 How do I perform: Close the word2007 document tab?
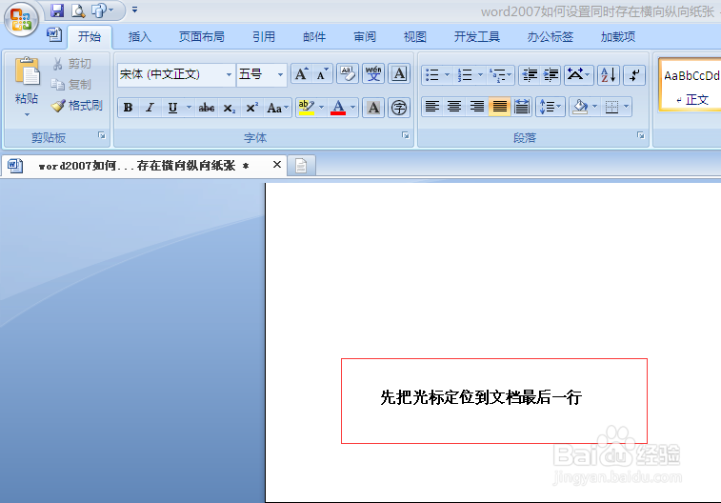[277, 165]
